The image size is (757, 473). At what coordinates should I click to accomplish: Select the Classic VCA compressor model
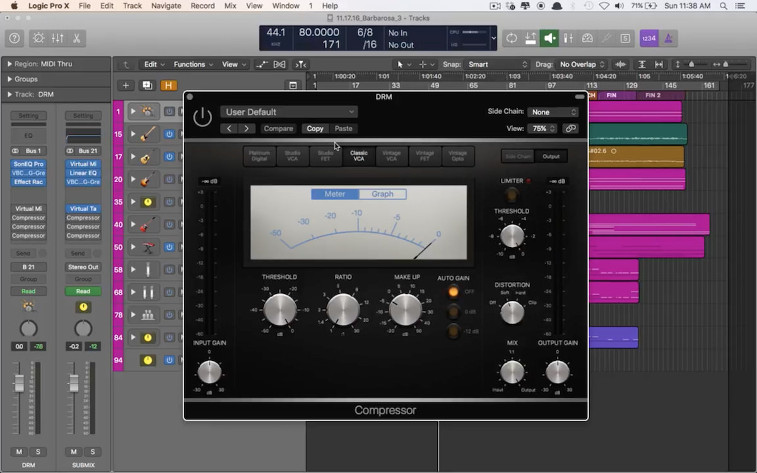click(358, 156)
